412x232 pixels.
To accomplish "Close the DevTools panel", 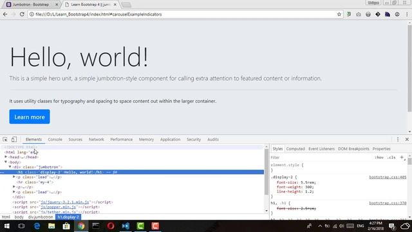I will coord(407,139).
